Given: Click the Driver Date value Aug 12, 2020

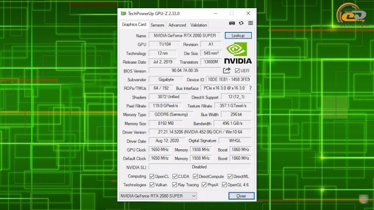Looking at the screenshot, I should pos(167,141).
